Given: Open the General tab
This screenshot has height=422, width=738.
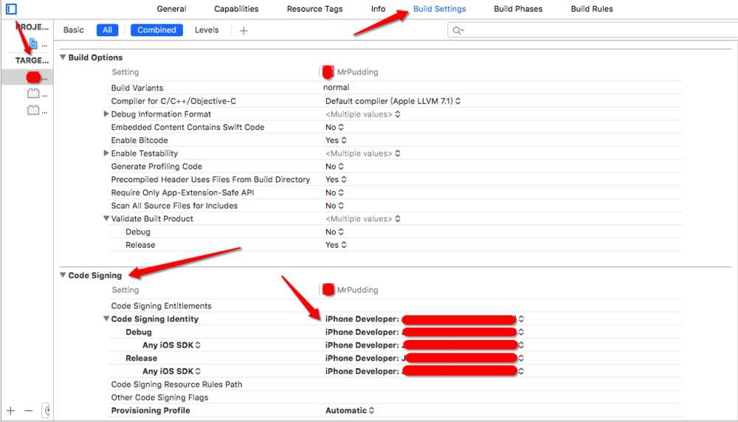Looking at the screenshot, I should (171, 9).
